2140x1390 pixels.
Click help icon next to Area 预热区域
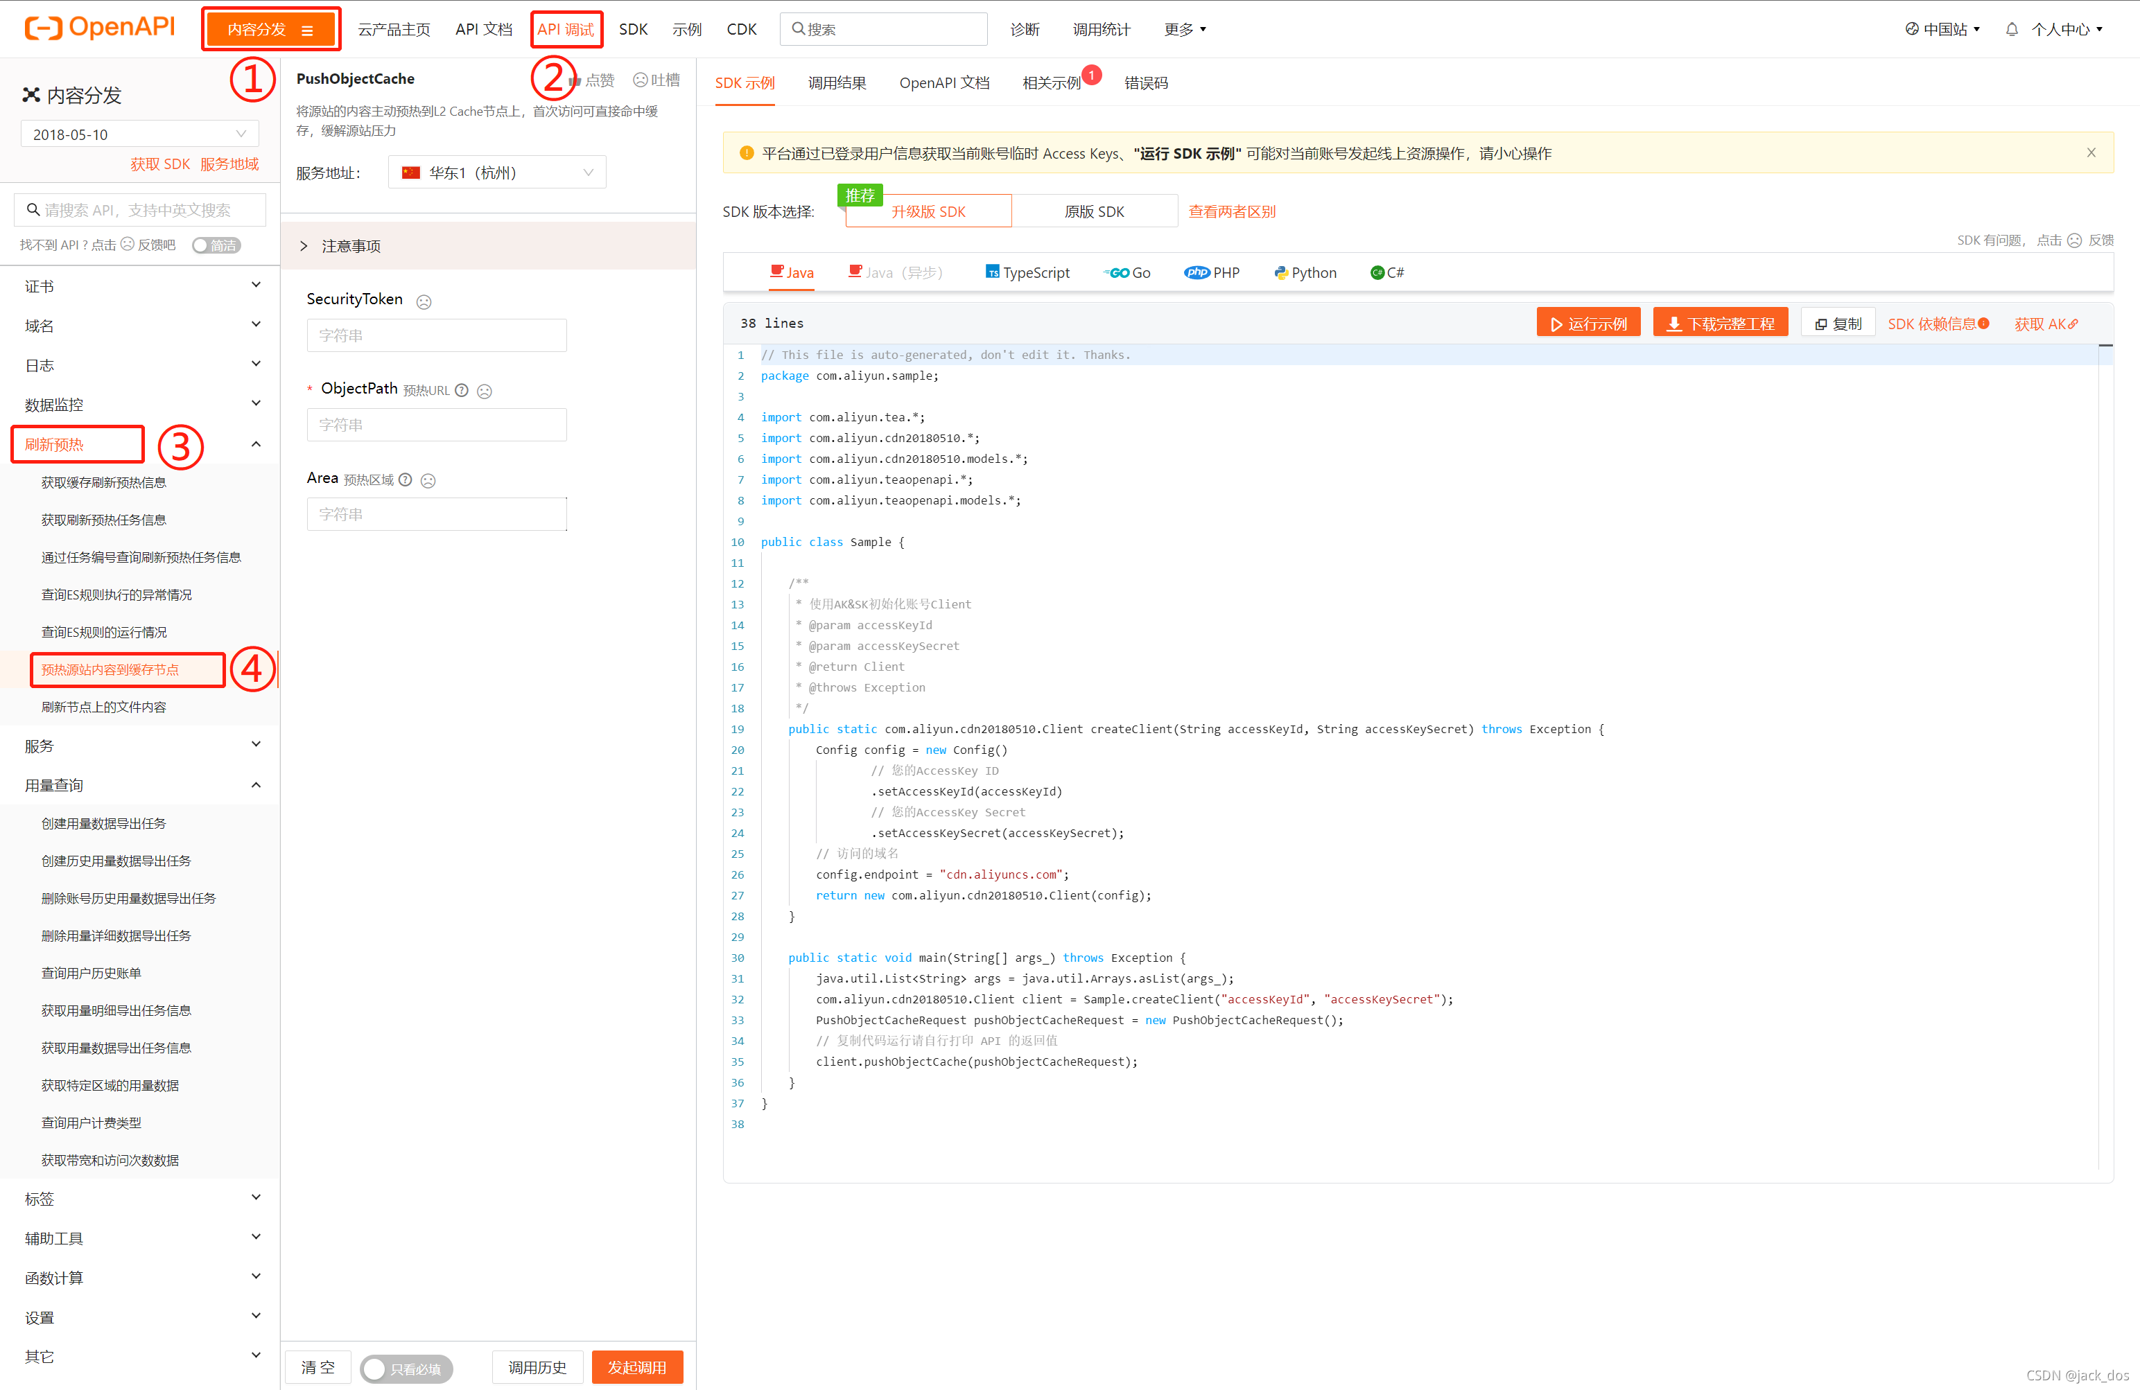tap(406, 480)
